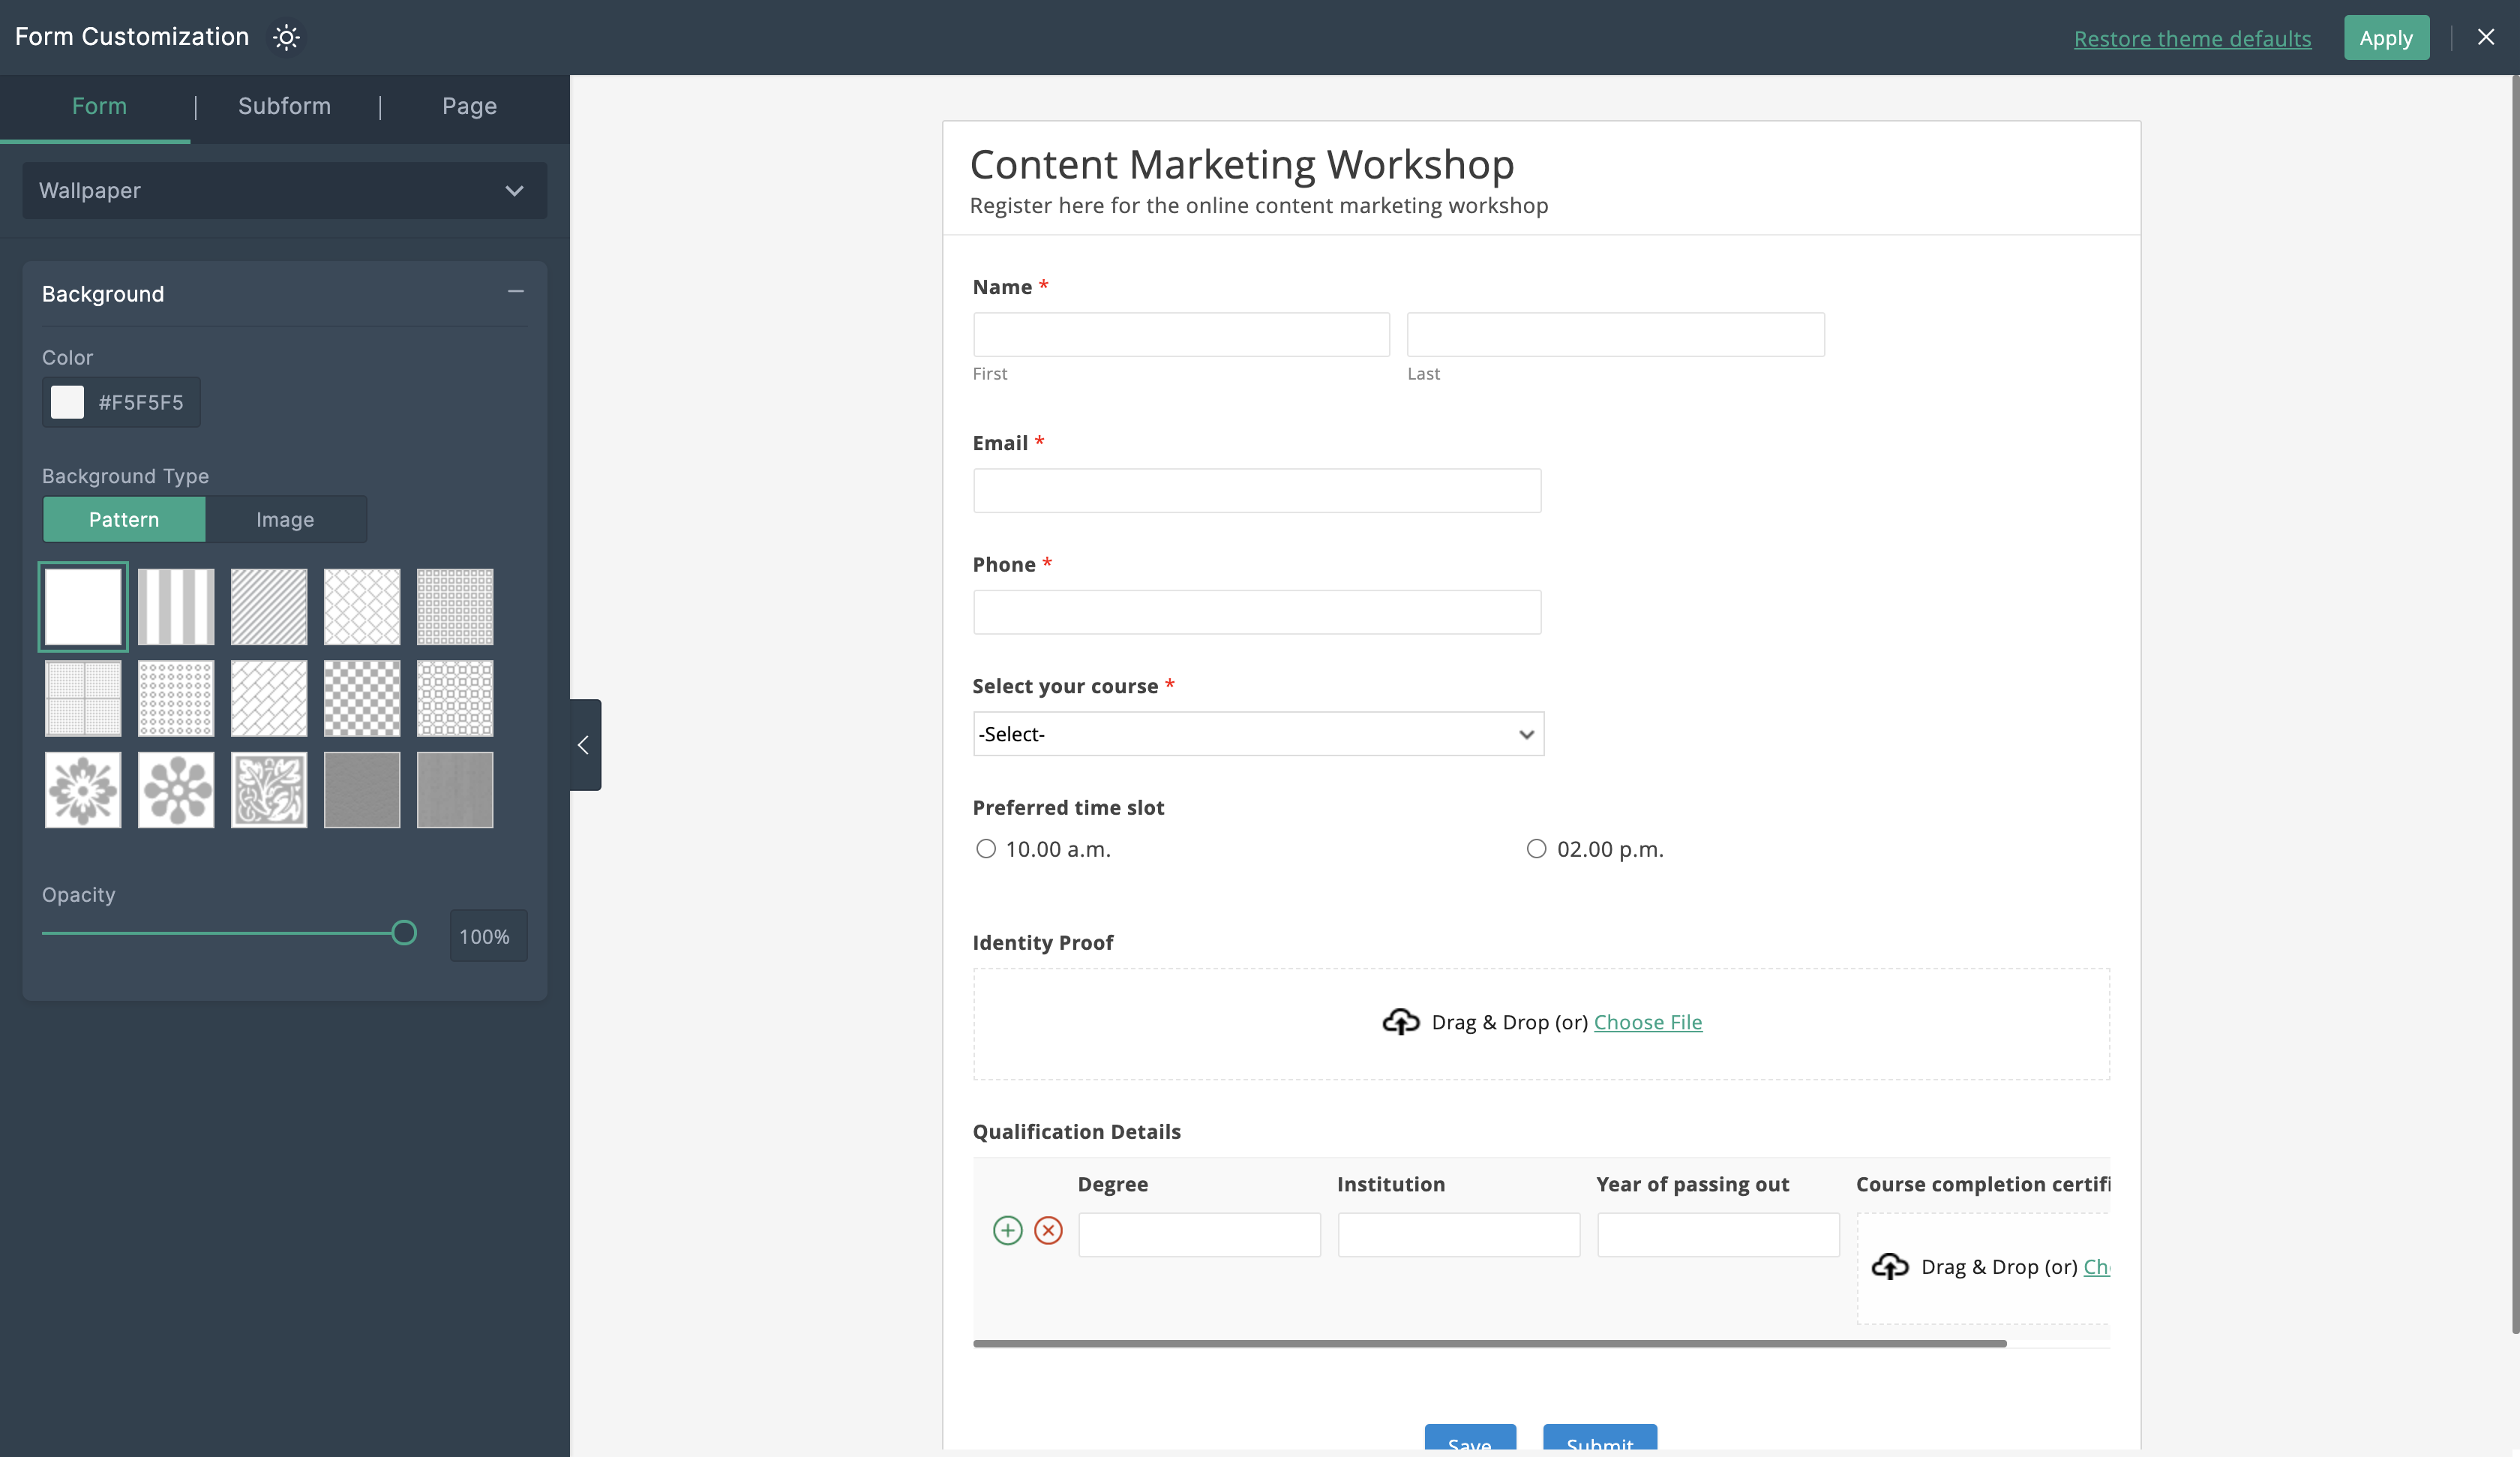Select the 10.00 a.m. time slot

click(x=986, y=848)
